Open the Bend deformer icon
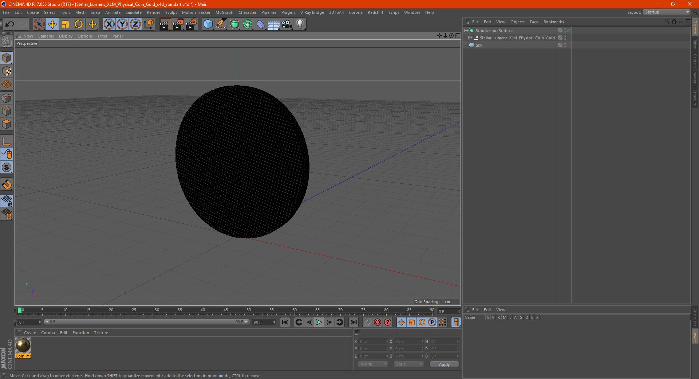Screen dimensions: 699x379 261,24
